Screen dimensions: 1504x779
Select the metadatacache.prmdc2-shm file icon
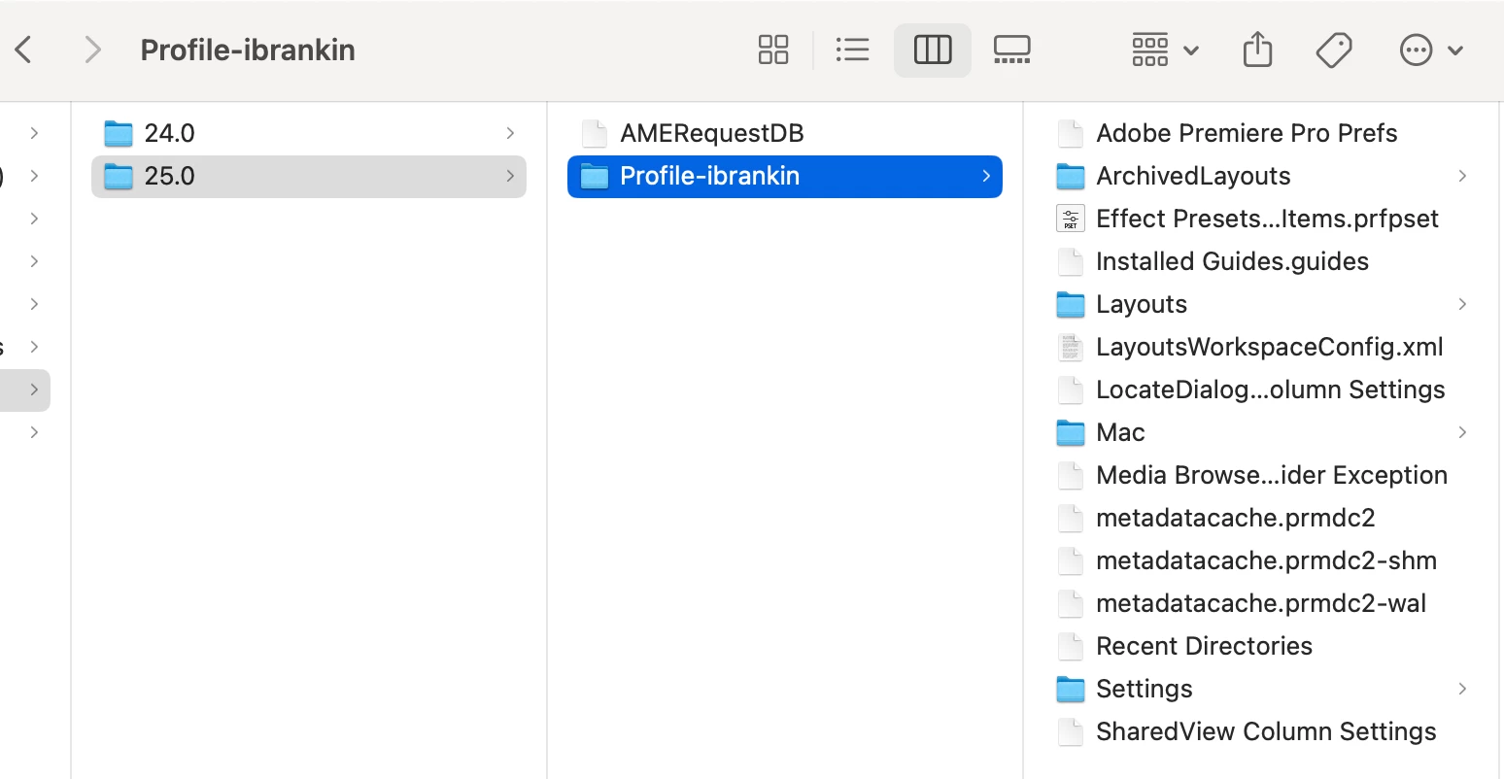pos(1071,560)
